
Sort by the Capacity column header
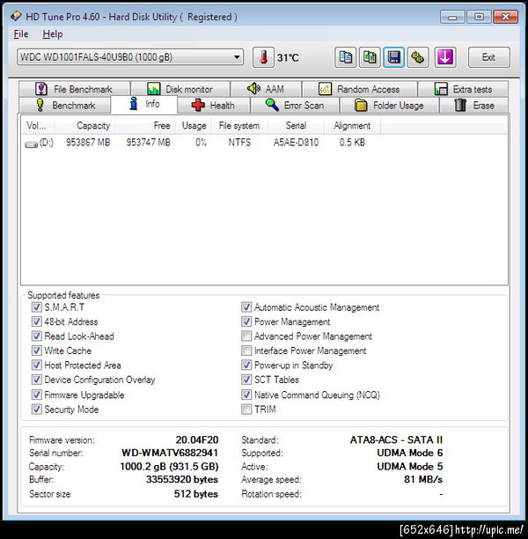(84, 125)
